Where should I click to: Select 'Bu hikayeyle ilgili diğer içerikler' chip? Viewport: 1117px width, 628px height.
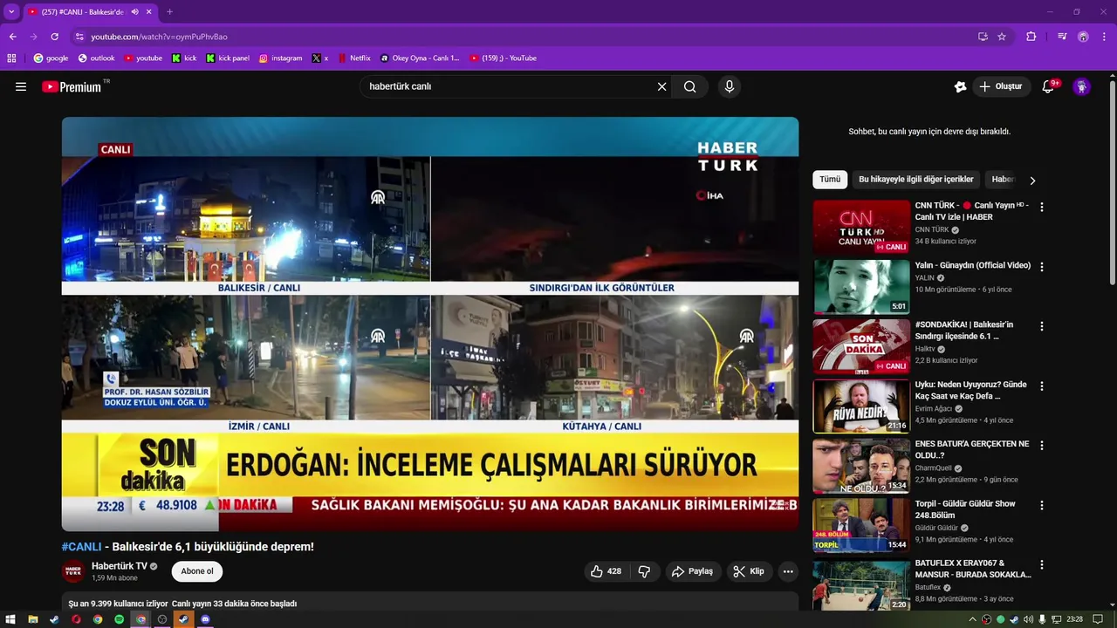tap(915, 179)
